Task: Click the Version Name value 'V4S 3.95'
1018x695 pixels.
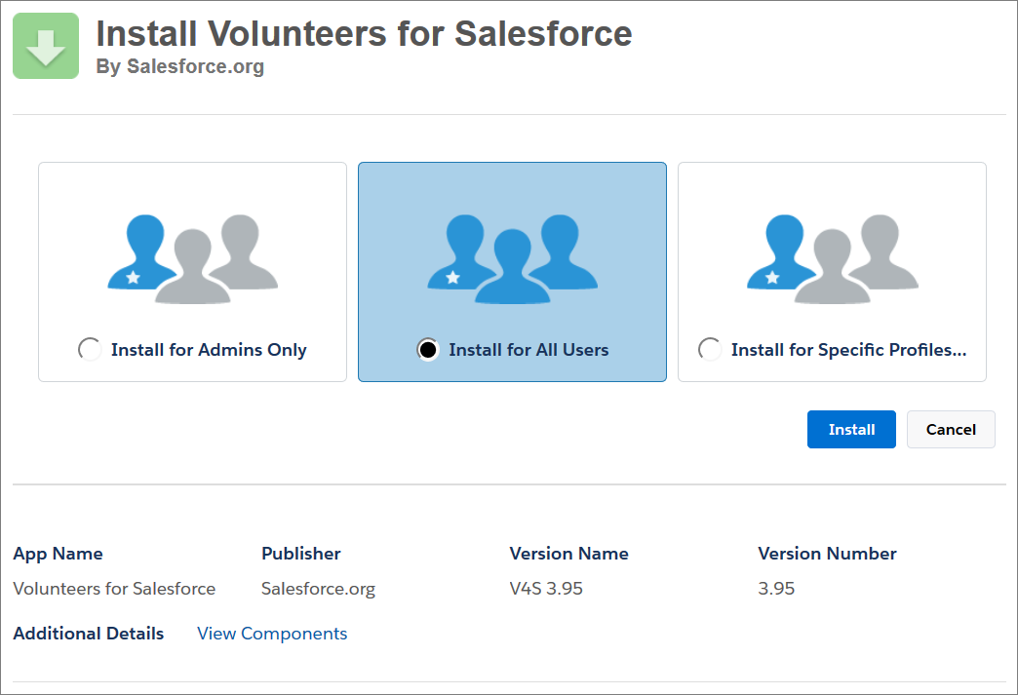Action: pyautogui.click(x=545, y=588)
